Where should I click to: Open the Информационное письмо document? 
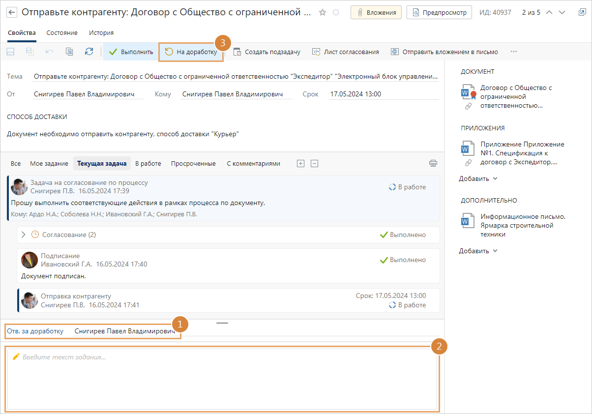click(516, 225)
